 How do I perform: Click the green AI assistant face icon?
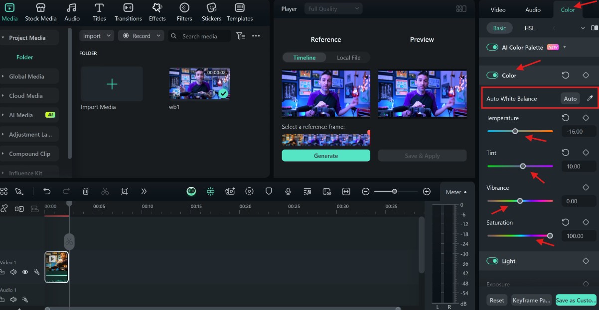[191, 191]
